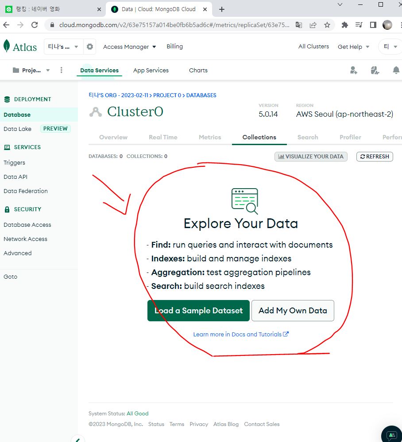
Task: Open Triggers in the sidebar
Action: tap(14, 163)
